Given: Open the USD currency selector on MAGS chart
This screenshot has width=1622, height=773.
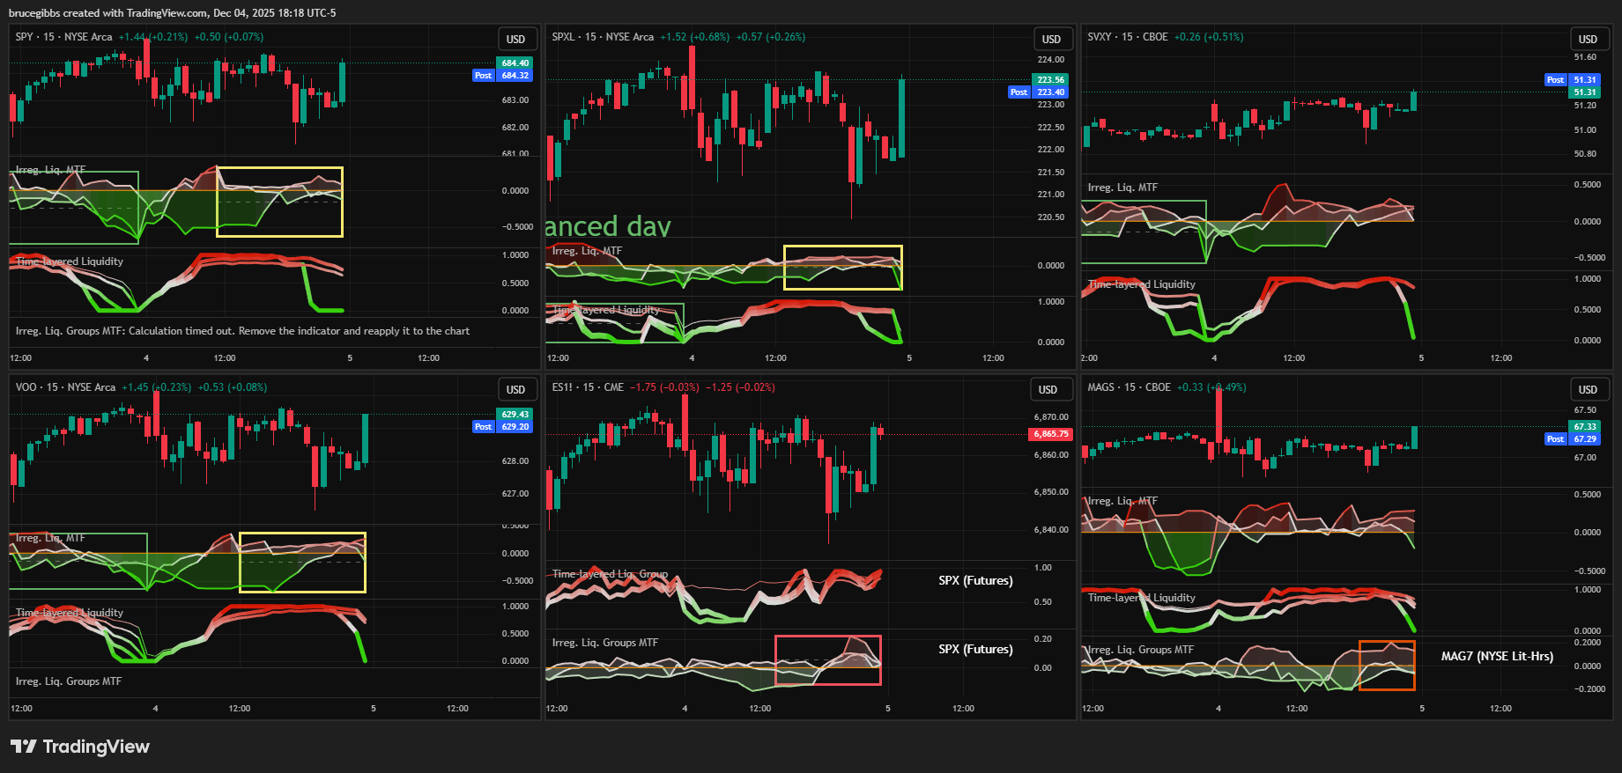Looking at the screenshot, I should (1587, 390).
